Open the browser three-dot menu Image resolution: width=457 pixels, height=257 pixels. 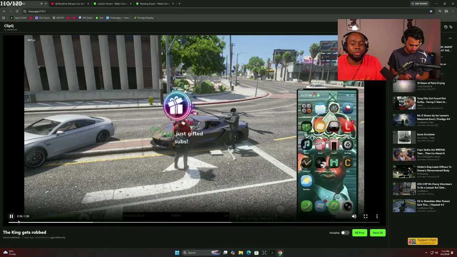tap(452, 11)
